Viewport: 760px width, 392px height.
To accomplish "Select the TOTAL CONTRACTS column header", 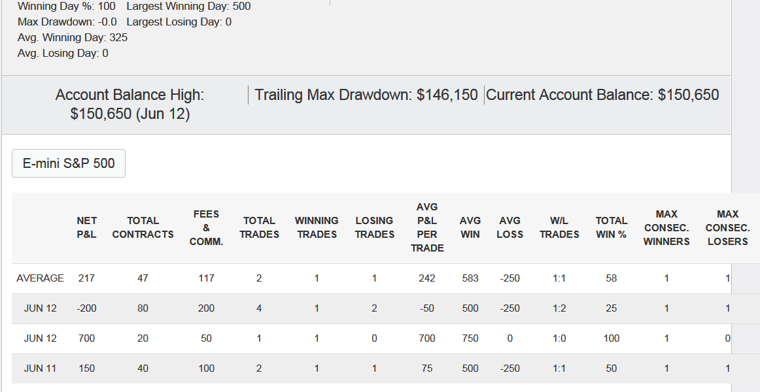I will click(x=143, y=227).
